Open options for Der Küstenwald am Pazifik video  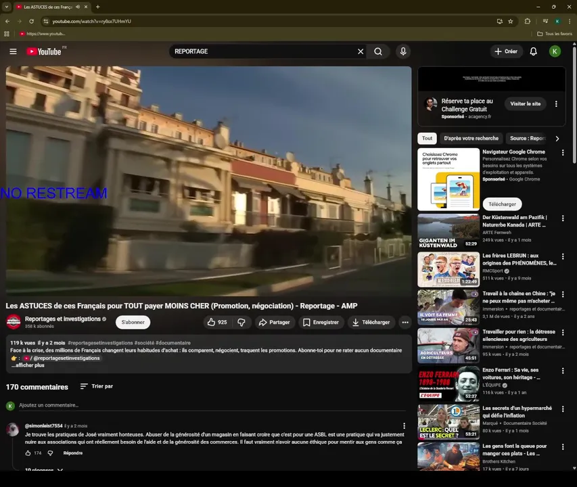pyautogui.click(x=563, y=218)
